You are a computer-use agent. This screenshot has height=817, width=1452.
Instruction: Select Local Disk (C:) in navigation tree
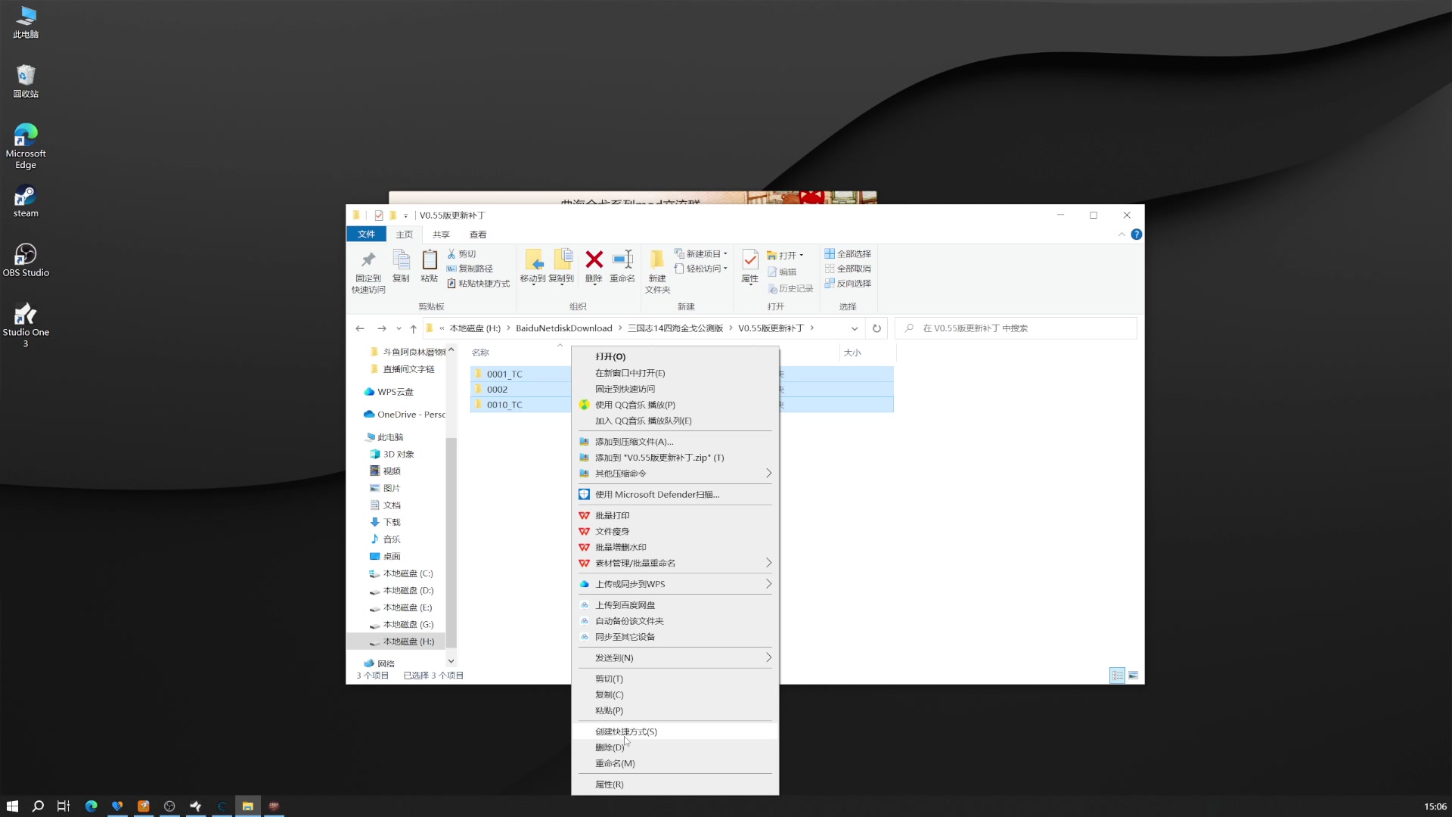click(402, 573)
